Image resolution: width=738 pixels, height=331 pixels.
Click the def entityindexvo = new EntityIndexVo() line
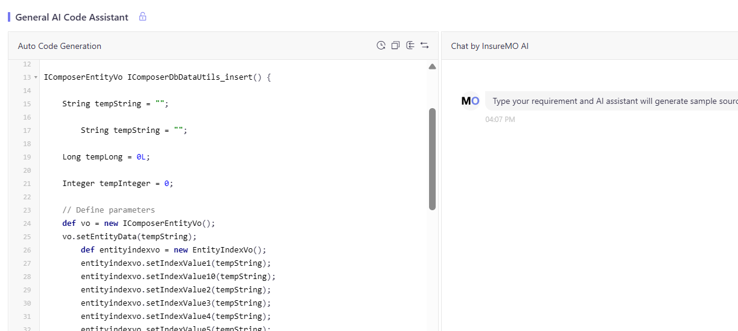coord(174,250)
